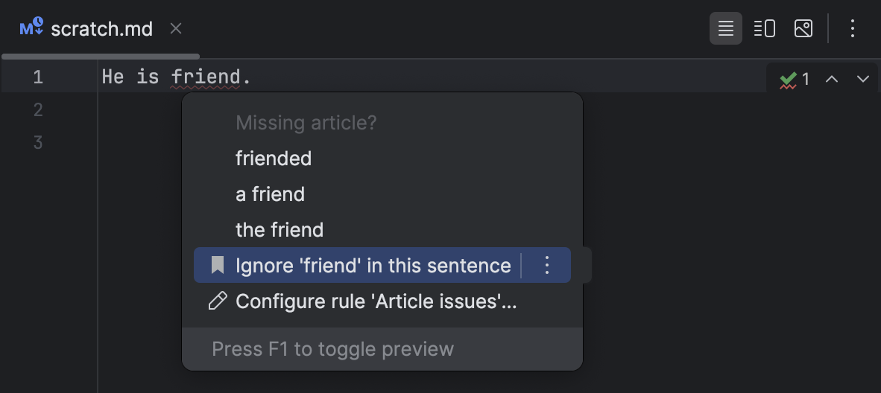Jump to previous highlighted problem arrow

pos(832,79)
